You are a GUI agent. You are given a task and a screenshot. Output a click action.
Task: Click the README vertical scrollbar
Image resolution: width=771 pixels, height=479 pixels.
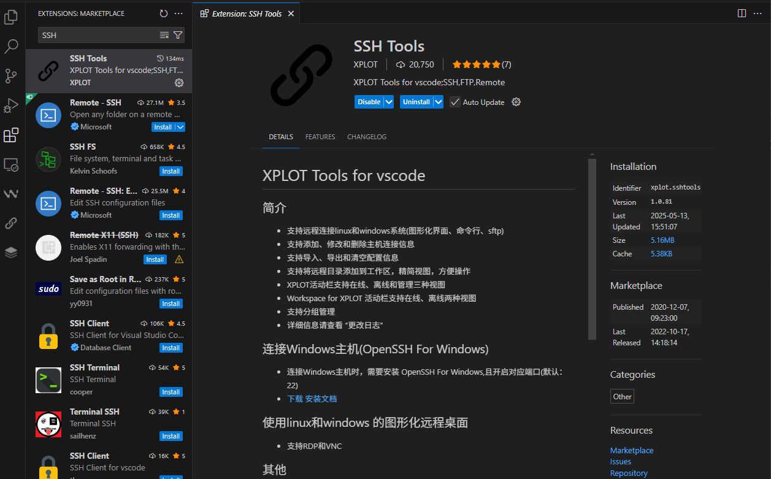[x=592, y=248]
